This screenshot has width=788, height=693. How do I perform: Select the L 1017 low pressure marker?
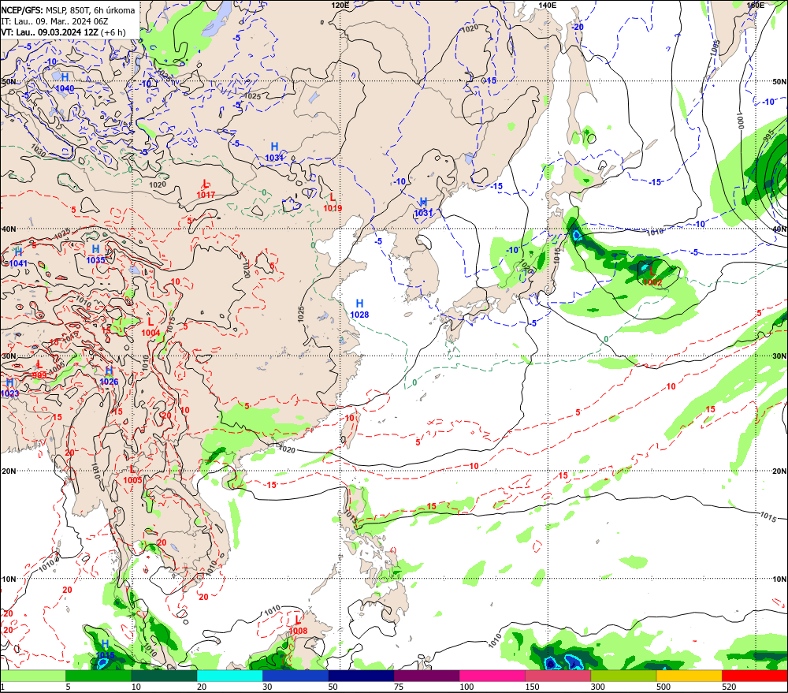point(206,189)
